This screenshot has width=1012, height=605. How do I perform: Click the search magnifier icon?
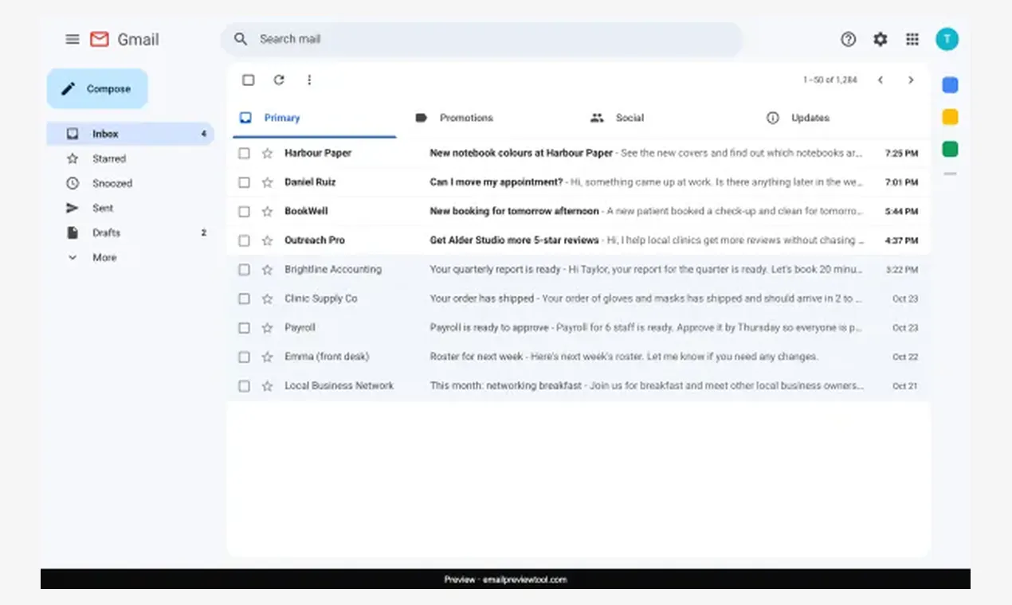[241, 39]
